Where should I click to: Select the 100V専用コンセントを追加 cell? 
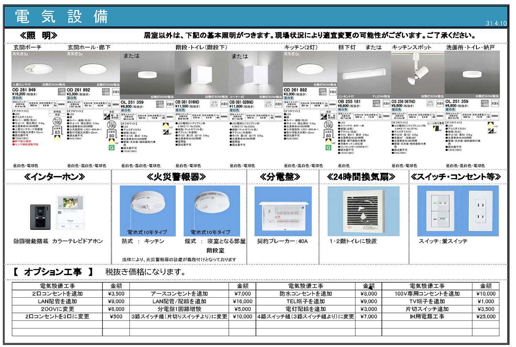(427, 294)
